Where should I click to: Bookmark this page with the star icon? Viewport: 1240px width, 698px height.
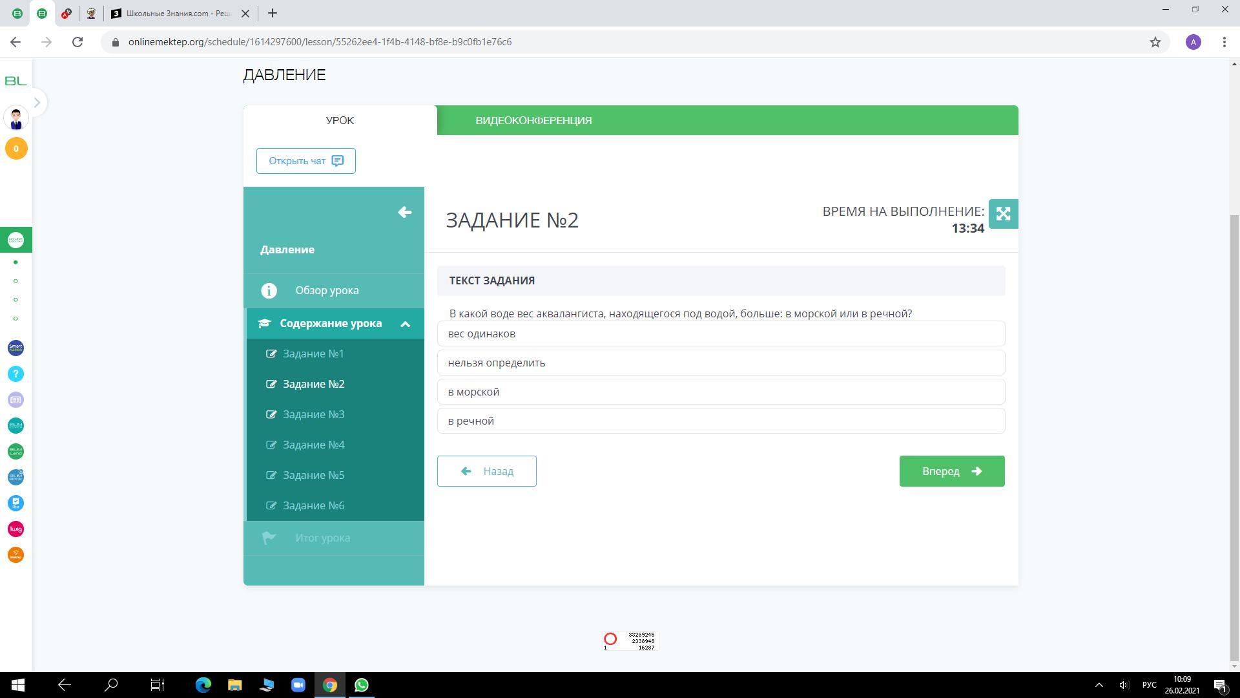(x=1155, y=42)
